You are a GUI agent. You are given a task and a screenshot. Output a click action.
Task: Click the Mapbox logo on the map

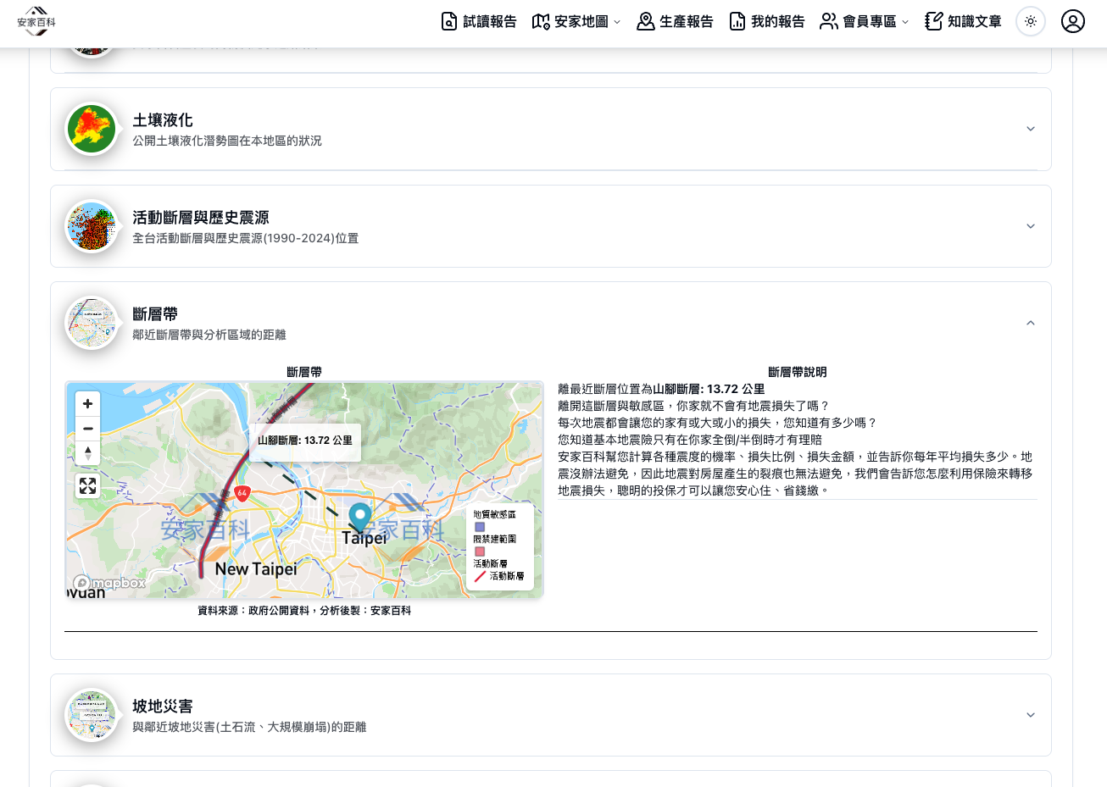(x=107, y=583)
